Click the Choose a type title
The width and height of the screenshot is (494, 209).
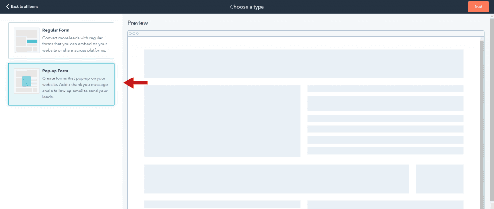click(247, 7)
